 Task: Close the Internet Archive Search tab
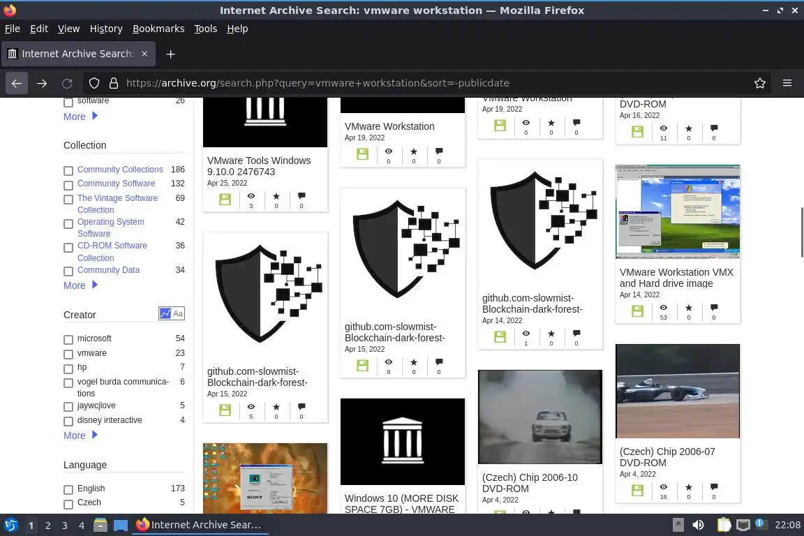tap(144, 54)
